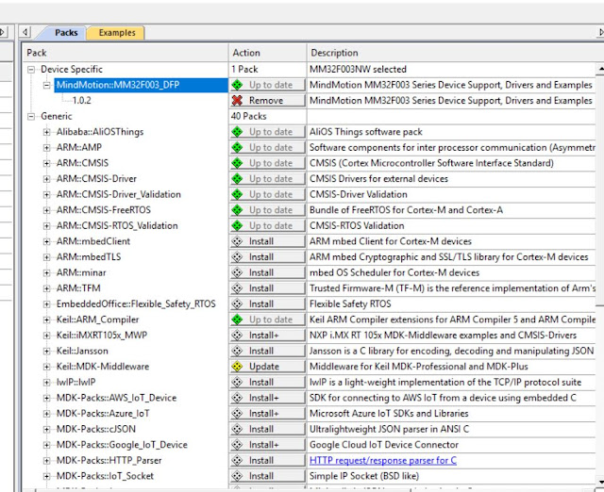This screenshot has height=492, width=604.
Task: Click the 'Google Cloud IoT Device Connector' description
Action: tap(384, 445)
